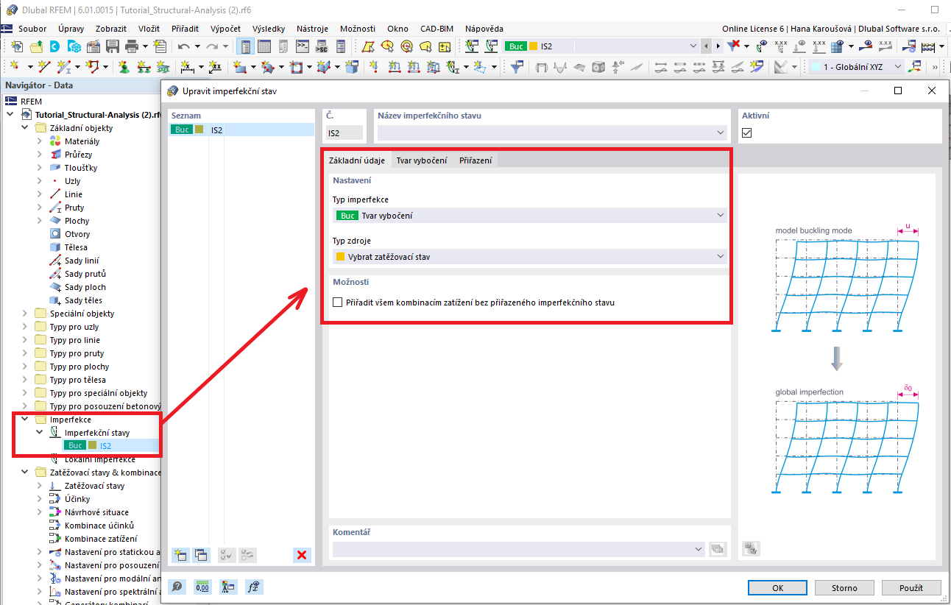
Task: Select the Základní údaje tab
Action: (x=357, y=160)
